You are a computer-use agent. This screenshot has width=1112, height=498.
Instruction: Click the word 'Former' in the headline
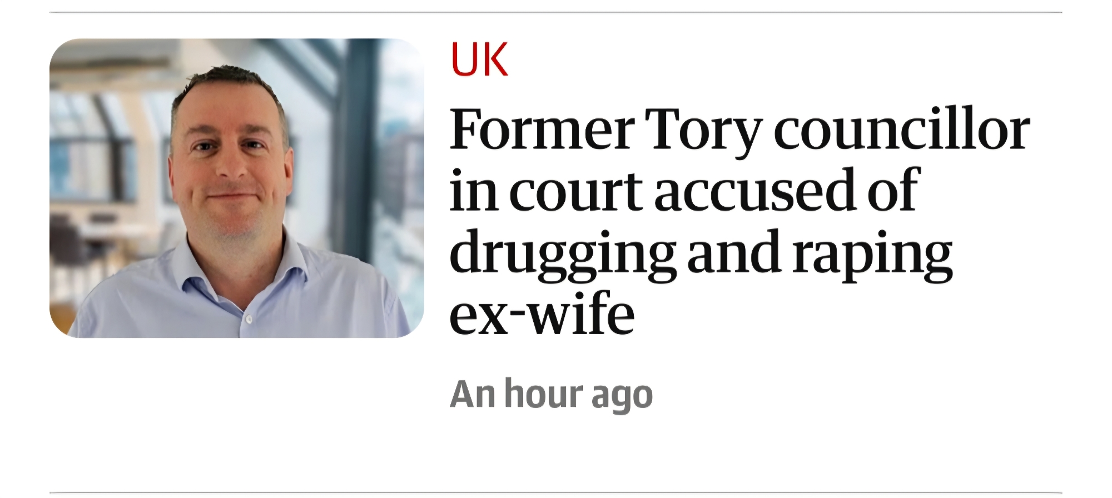(x=542, y=131)
